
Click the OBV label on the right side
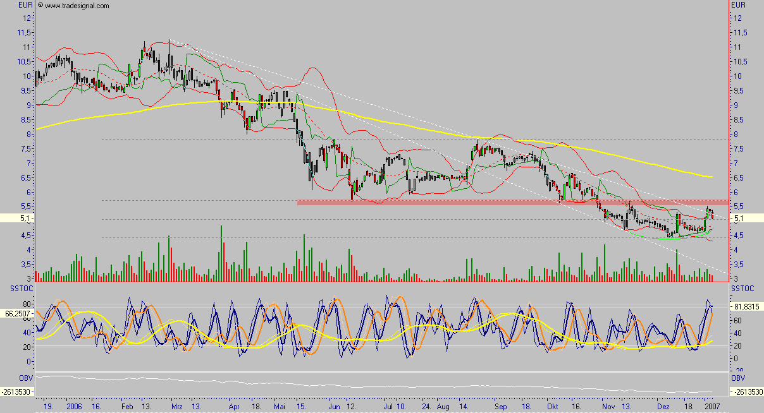[737, 378]
